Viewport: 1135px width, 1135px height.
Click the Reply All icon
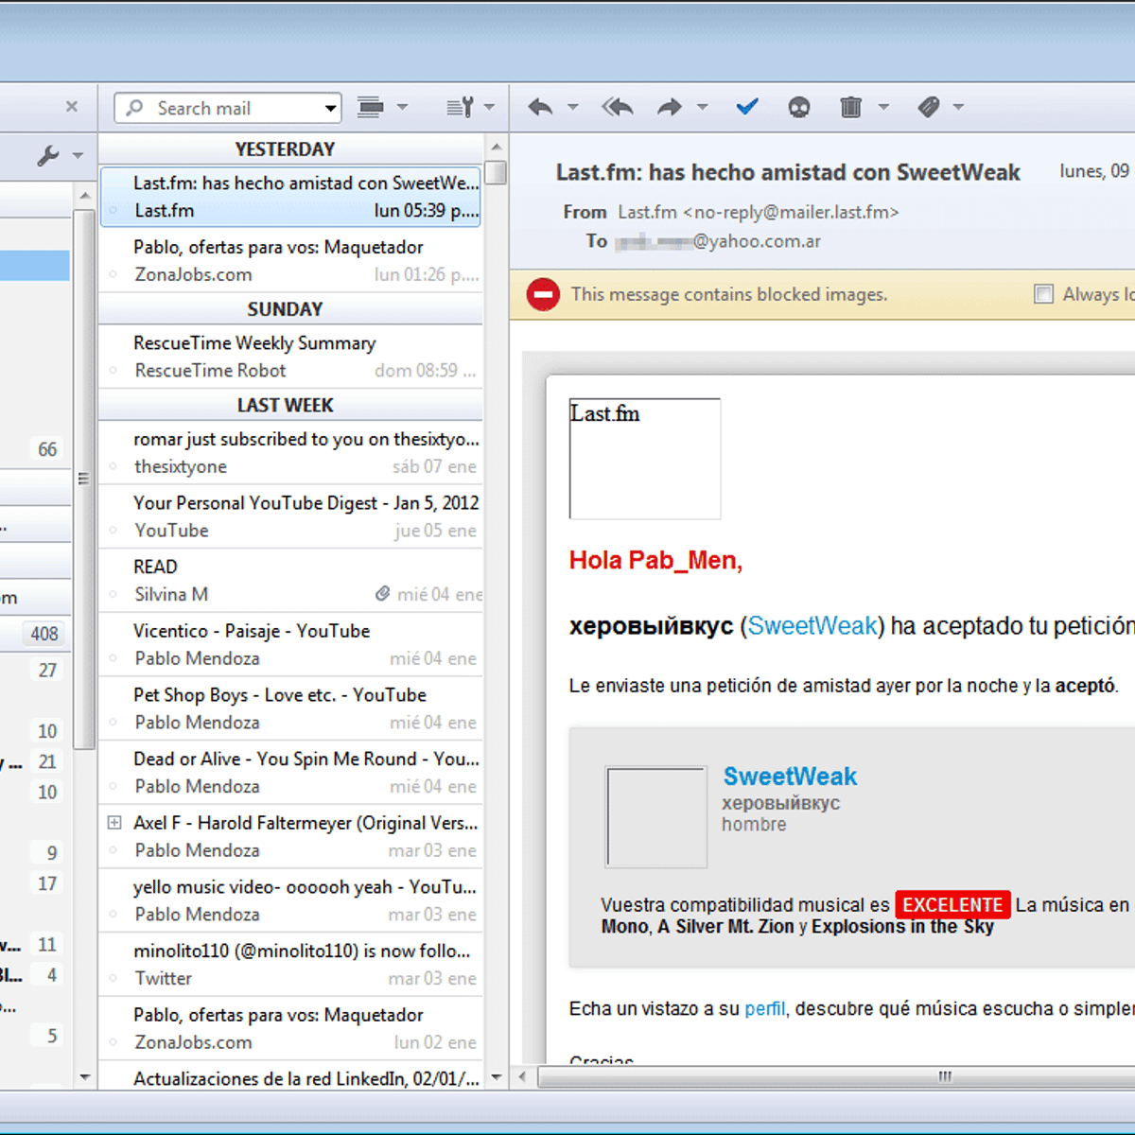pos(616,107)
